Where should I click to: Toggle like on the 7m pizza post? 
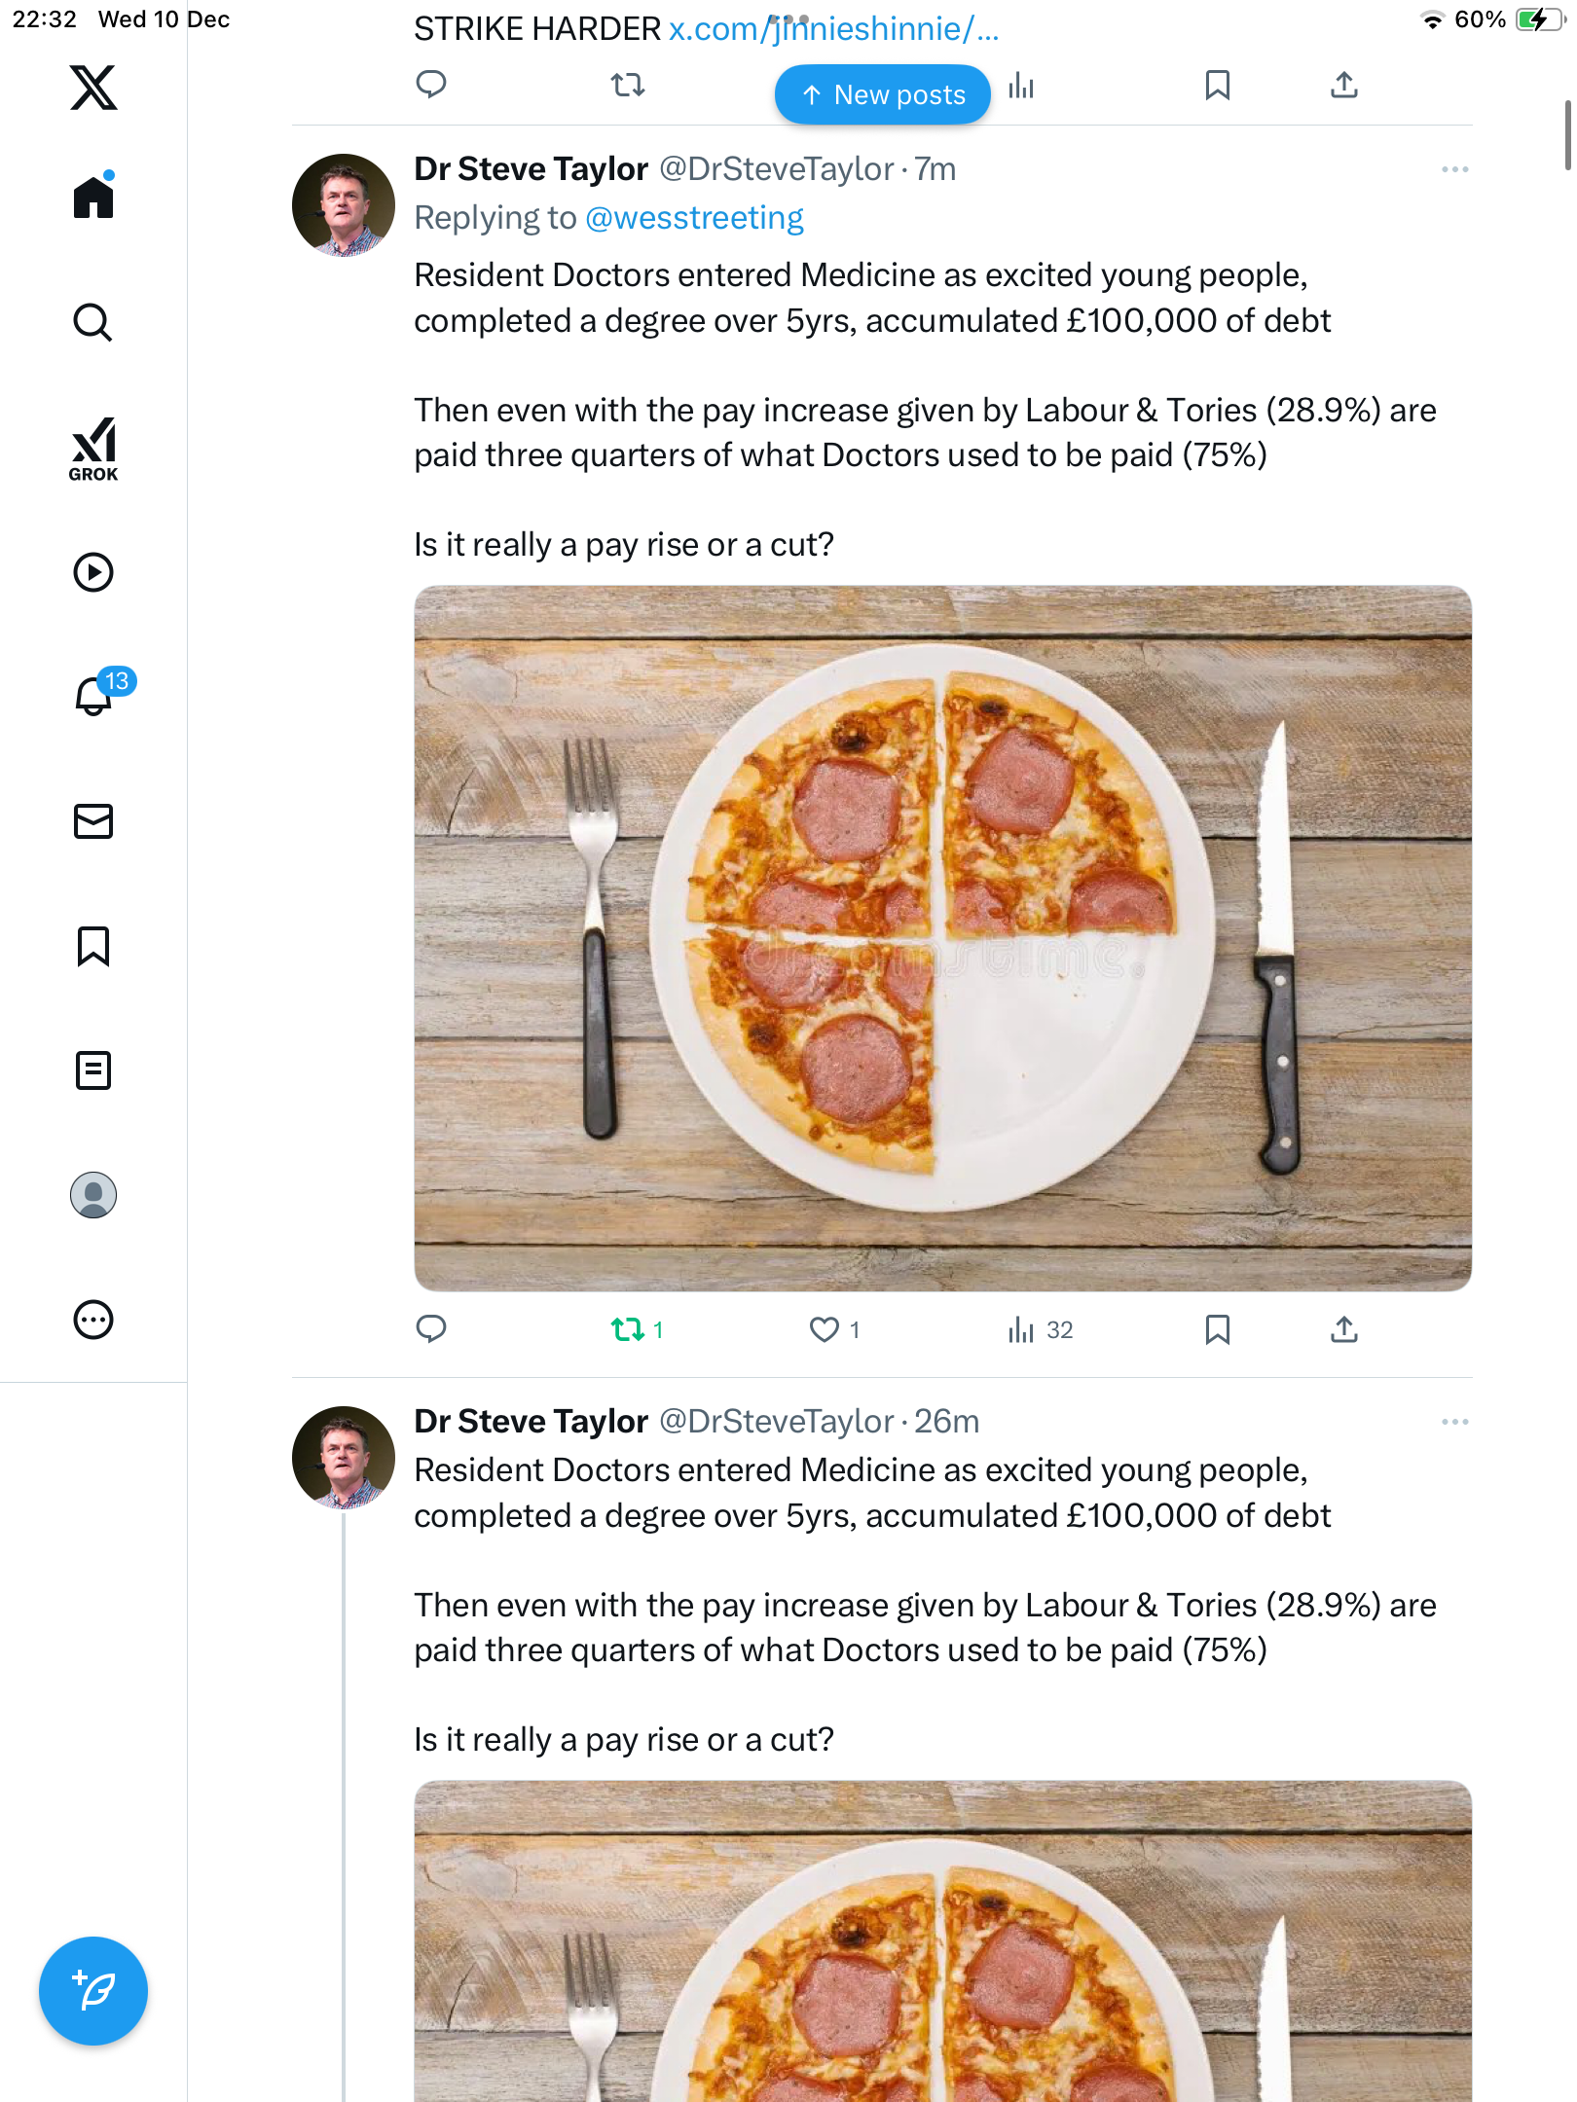825,1329
